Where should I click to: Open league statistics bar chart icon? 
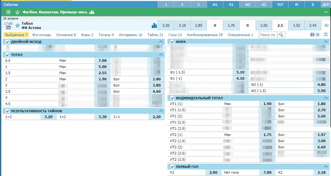click(x=92, y=12)
